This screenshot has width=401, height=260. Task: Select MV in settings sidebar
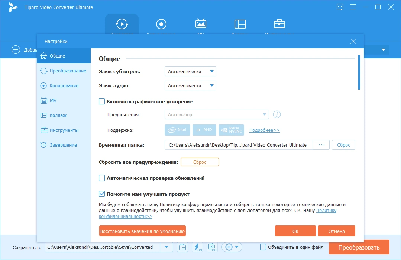[64, 101]
